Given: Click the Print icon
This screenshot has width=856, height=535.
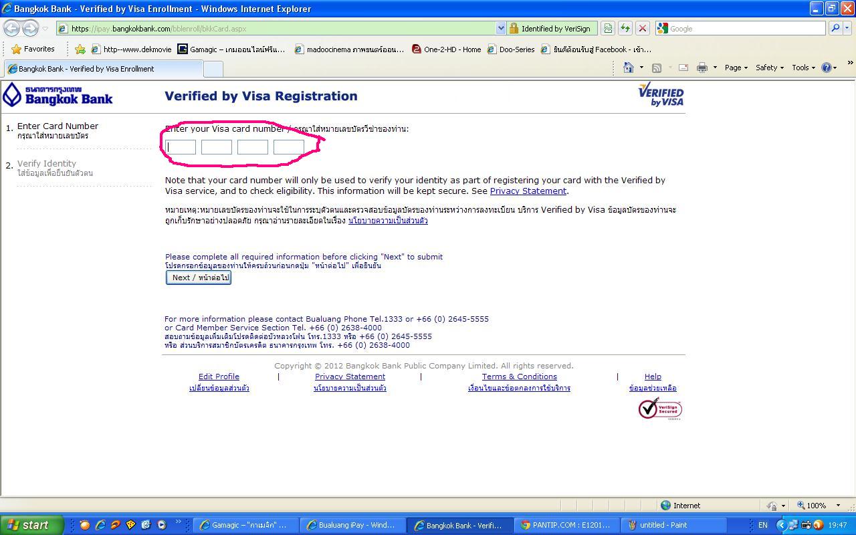Looking at the screenshot, I should (x=702, y=68).
